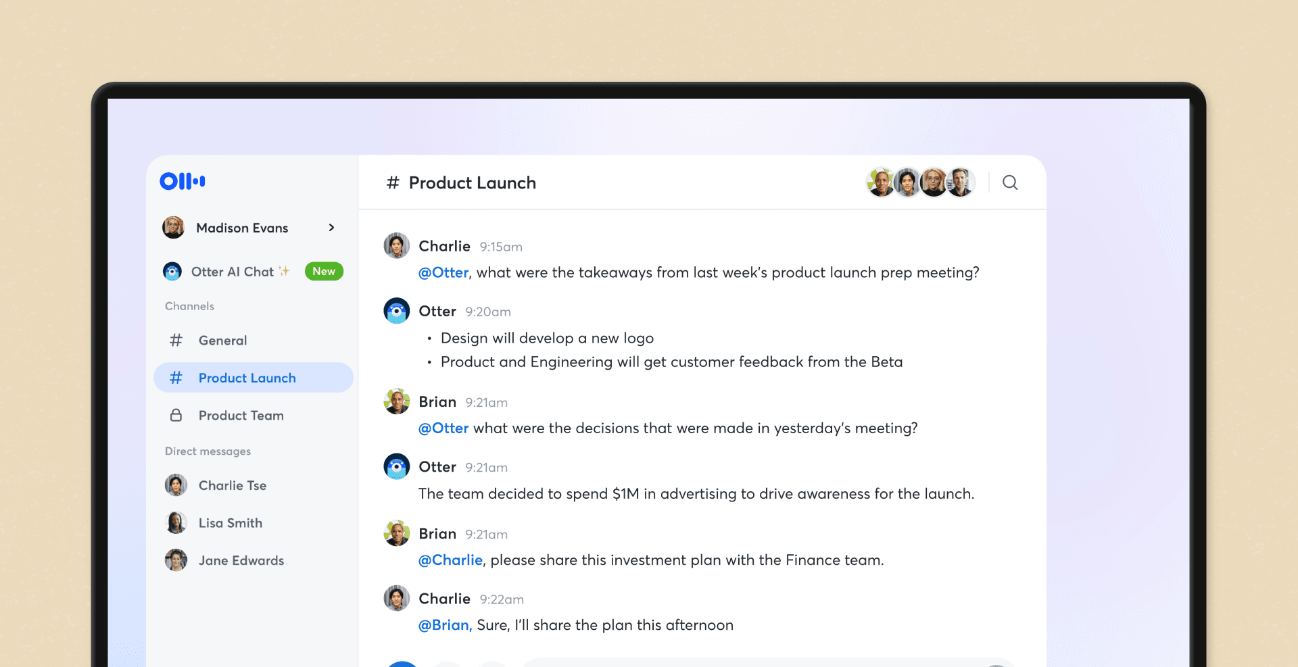The width and height of the screenshot is (1298, 667).
Task: Click the New badge beside Otter AI Chat
Action: coord(324,271)
